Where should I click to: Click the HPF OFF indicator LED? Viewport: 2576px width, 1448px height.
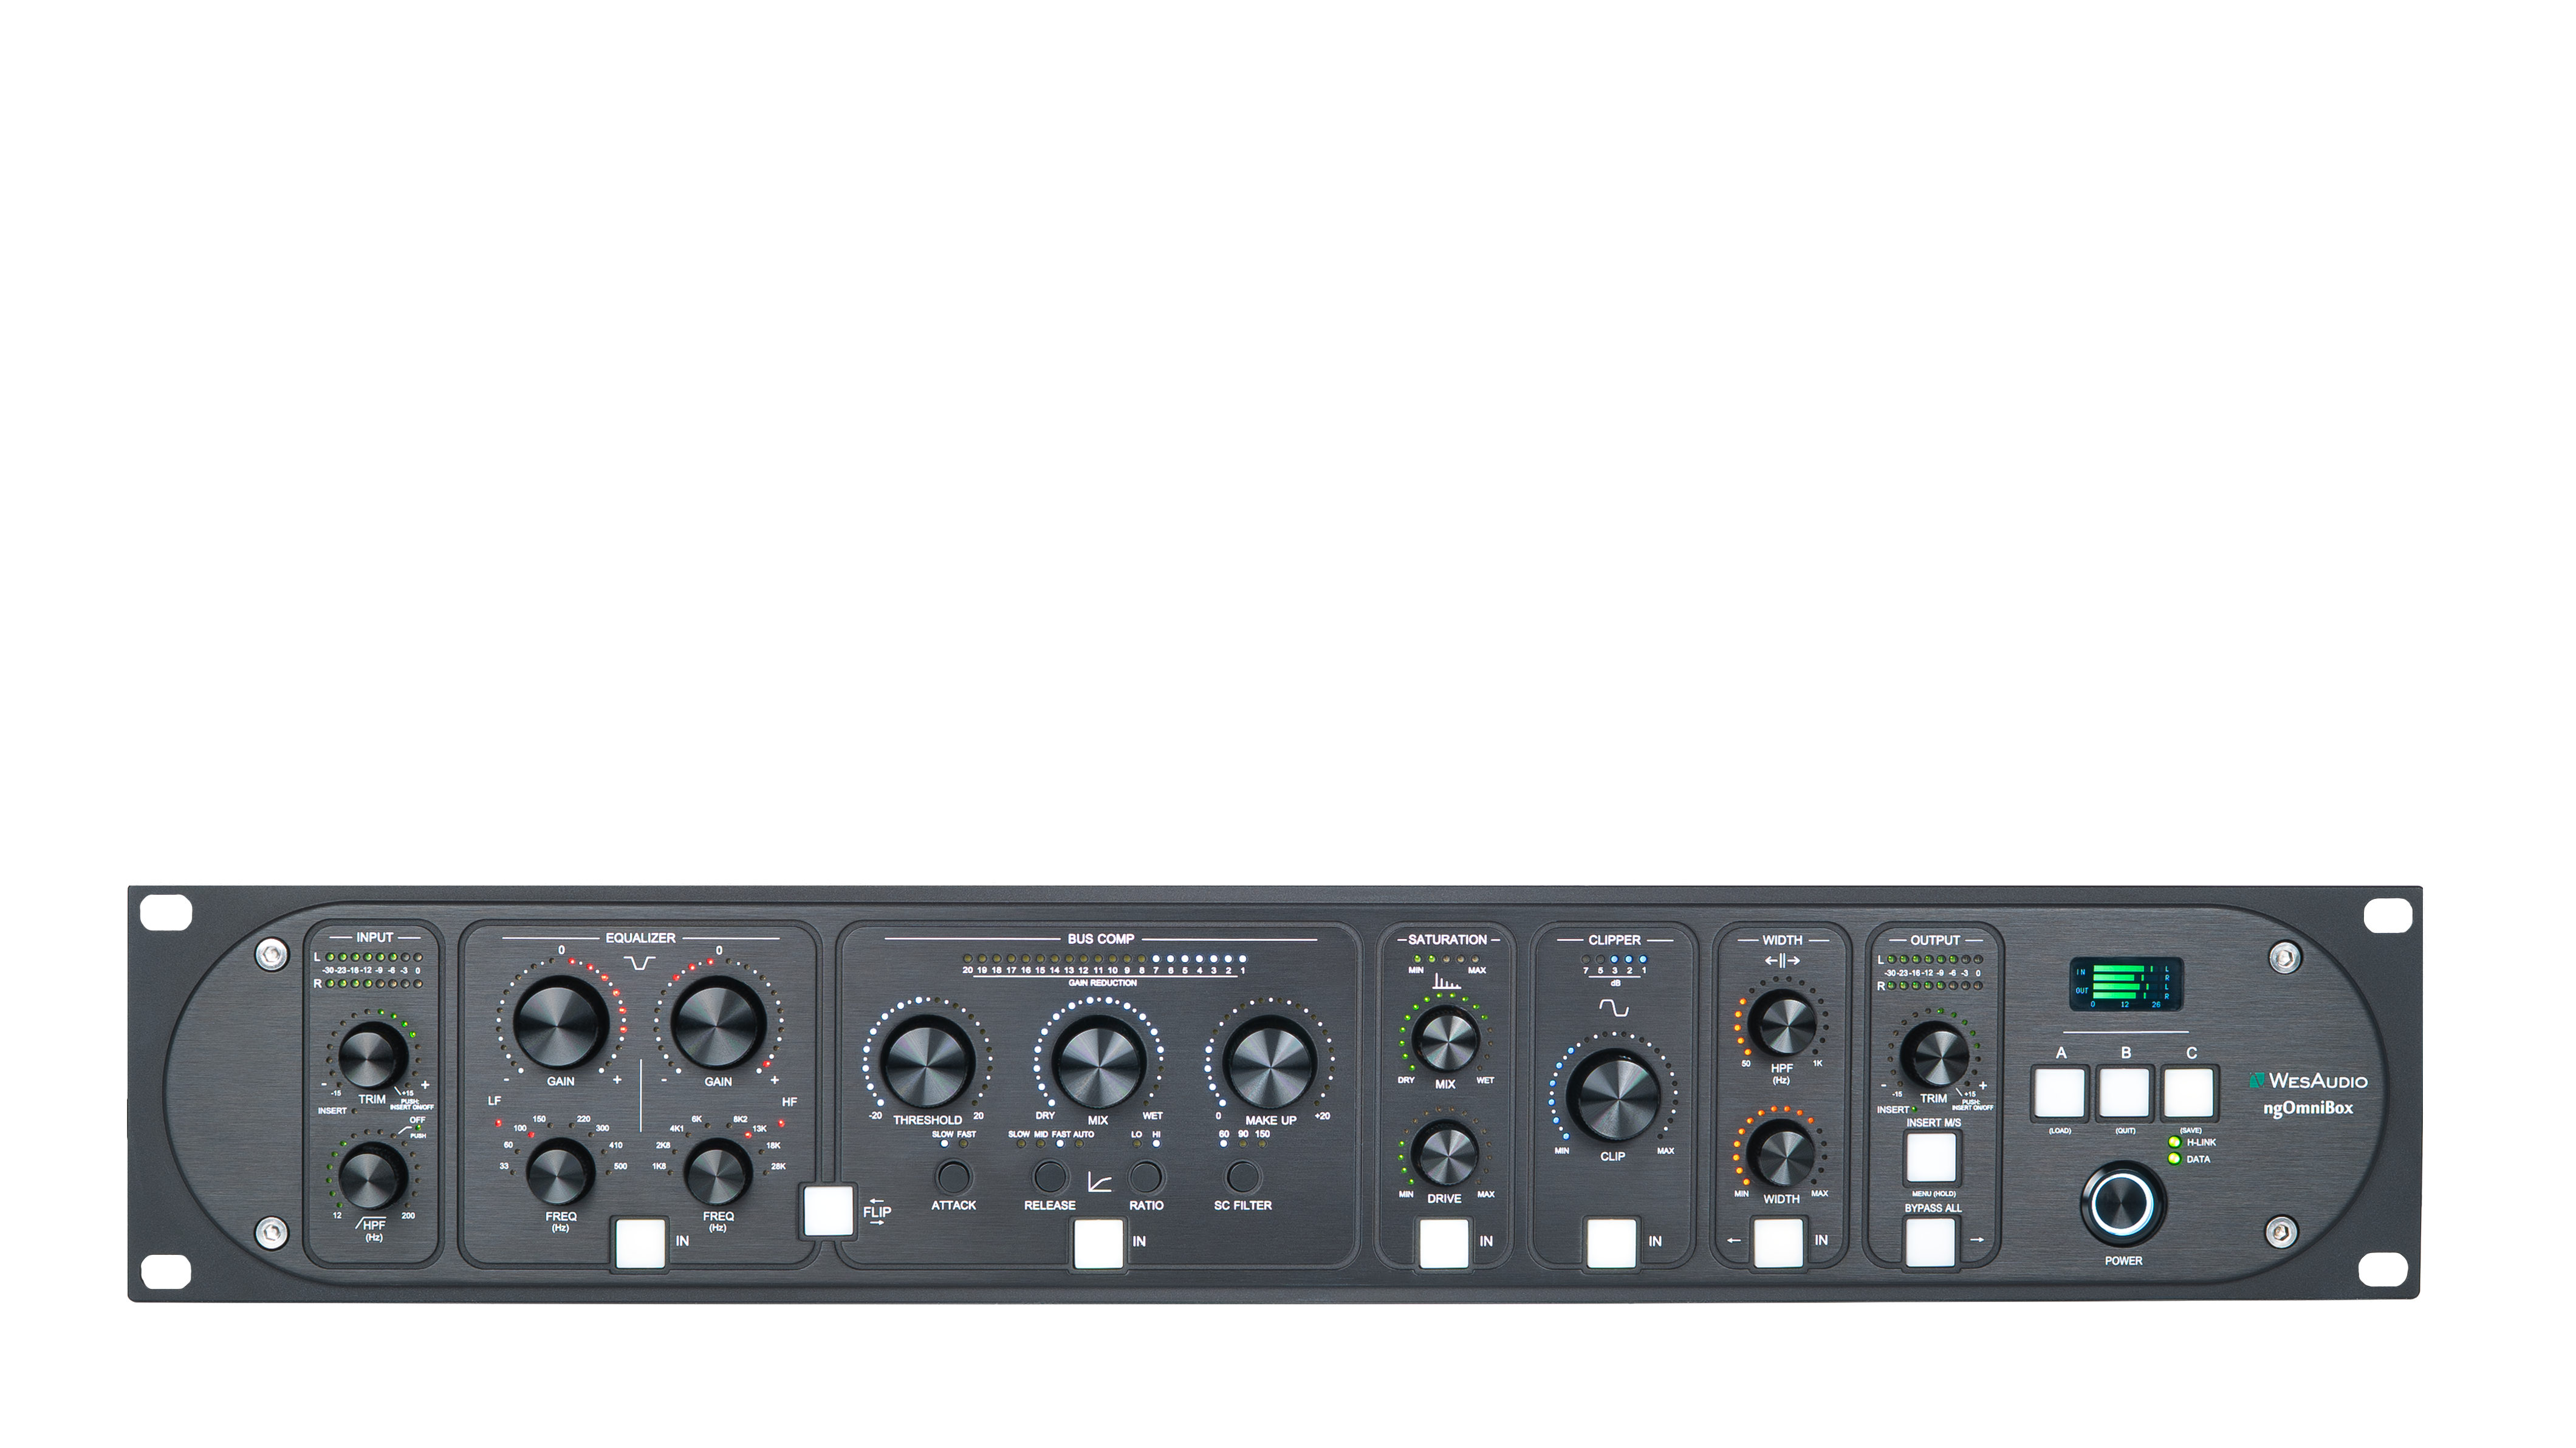[x=419, y=1128]
